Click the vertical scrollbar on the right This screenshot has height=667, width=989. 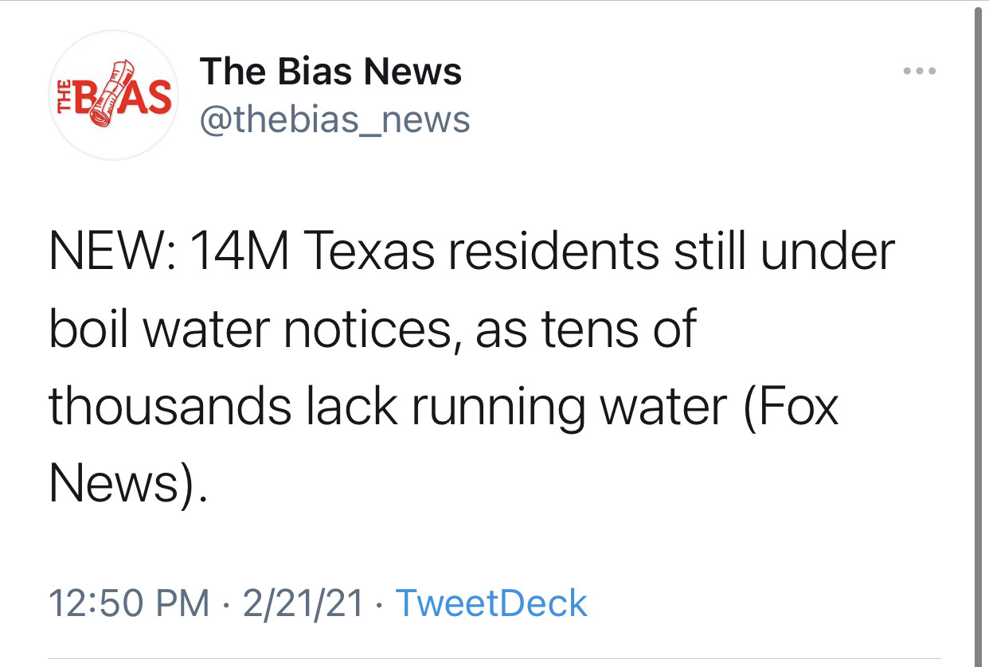(x=979, y=334)
